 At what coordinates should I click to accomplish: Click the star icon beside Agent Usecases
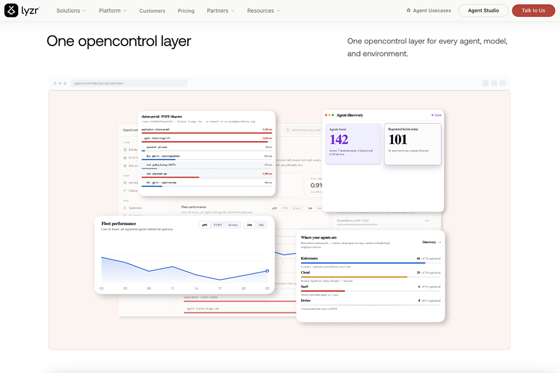pyautogui.click(x=408, y=10)
